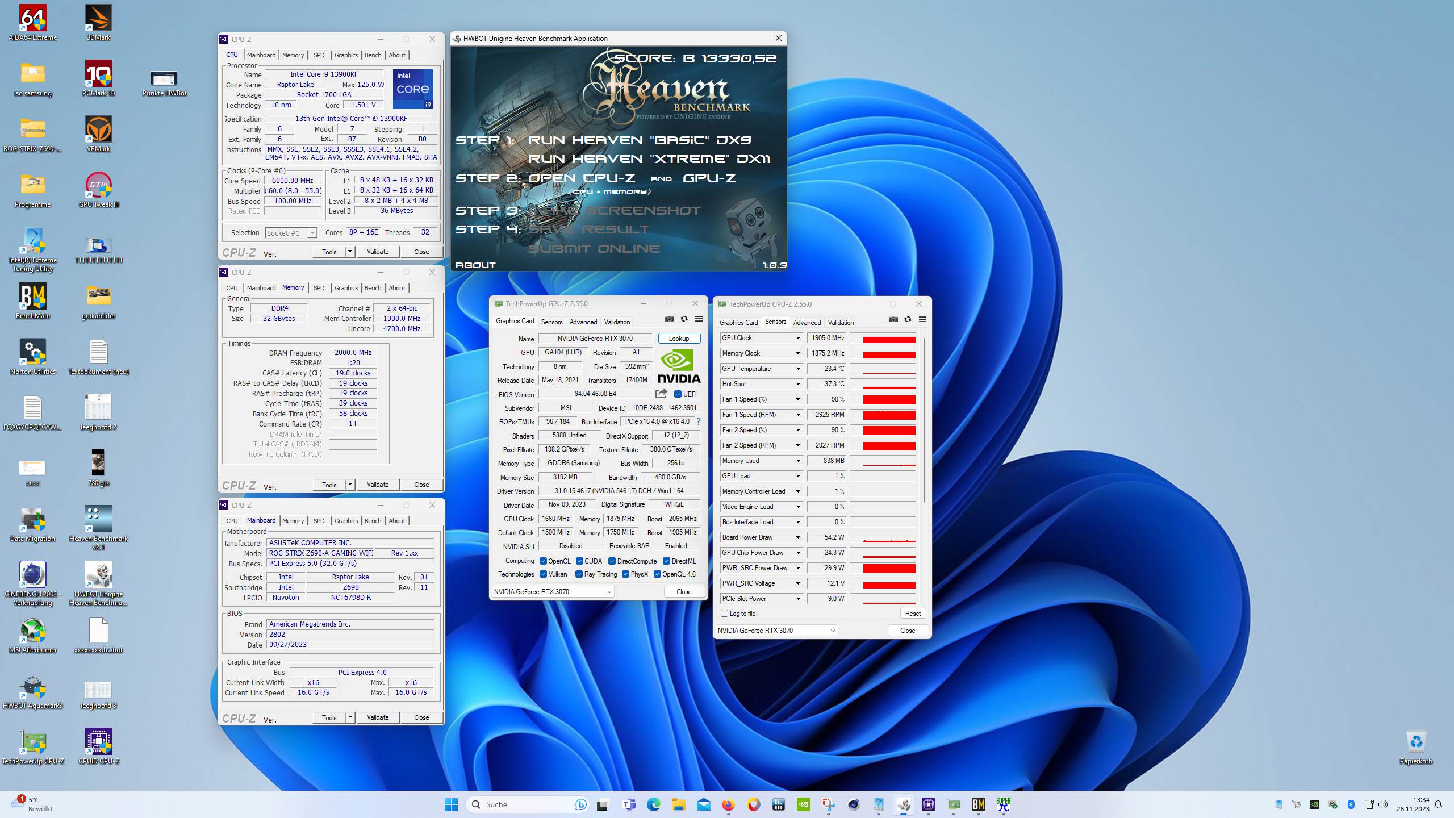The image size is (1454, 818).
Task: Toggle PhysX checkbox in GPU-Z
Action: click(625, 574)
